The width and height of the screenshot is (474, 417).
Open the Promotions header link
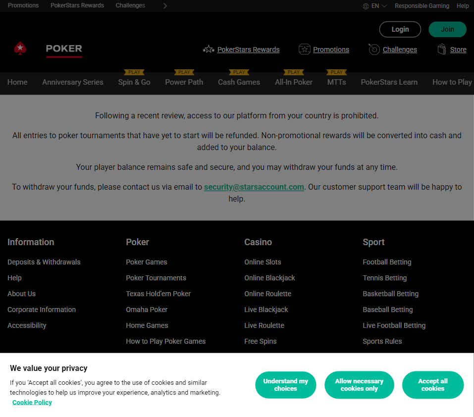(331, 50)
